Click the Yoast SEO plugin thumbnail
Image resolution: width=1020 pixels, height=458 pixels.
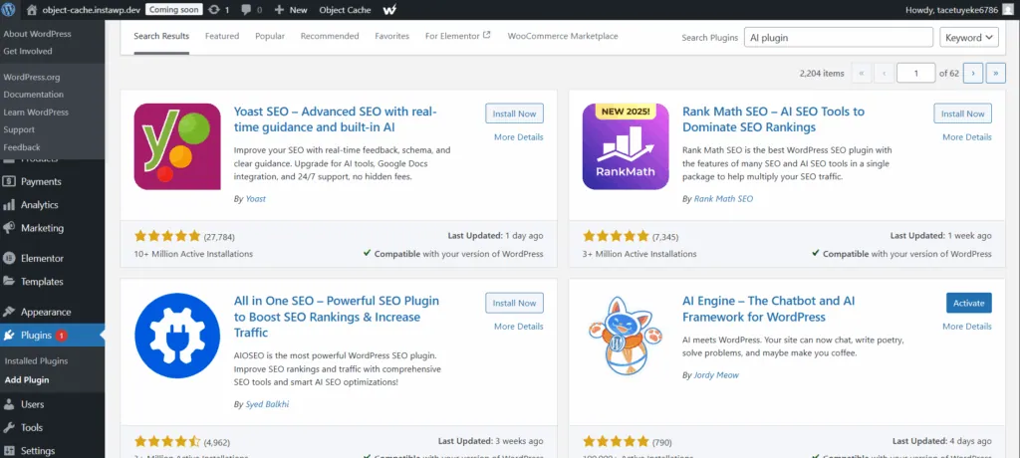click(x=177, y=146)
